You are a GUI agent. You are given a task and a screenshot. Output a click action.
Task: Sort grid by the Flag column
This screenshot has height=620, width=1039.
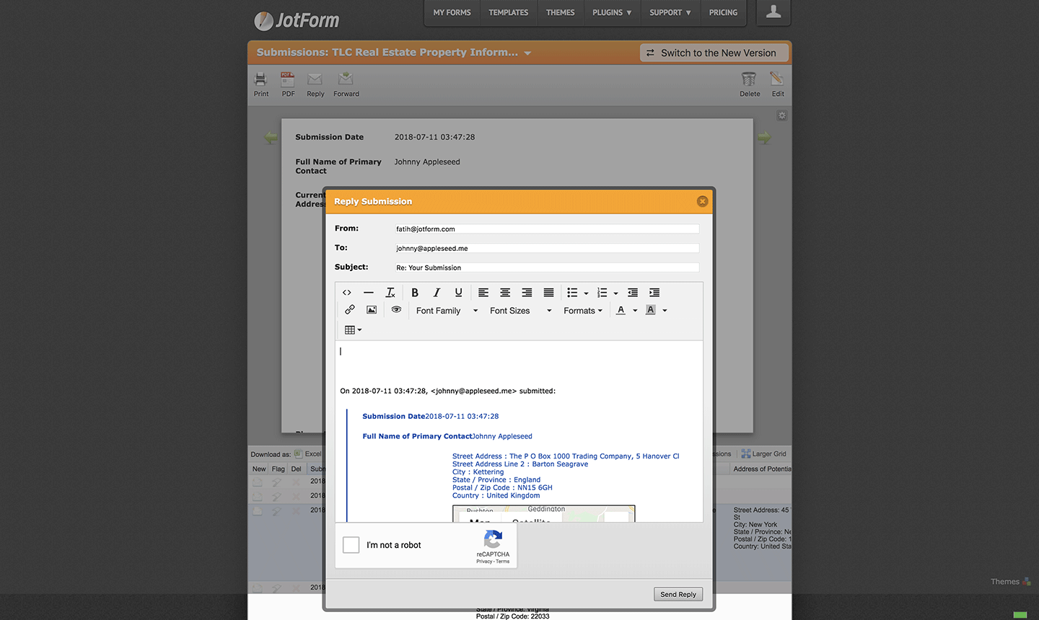click(x=278, y=469)
